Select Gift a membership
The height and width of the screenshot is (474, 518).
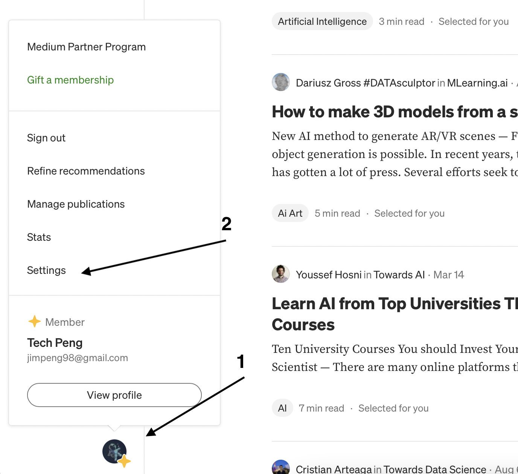pos(70,80)
